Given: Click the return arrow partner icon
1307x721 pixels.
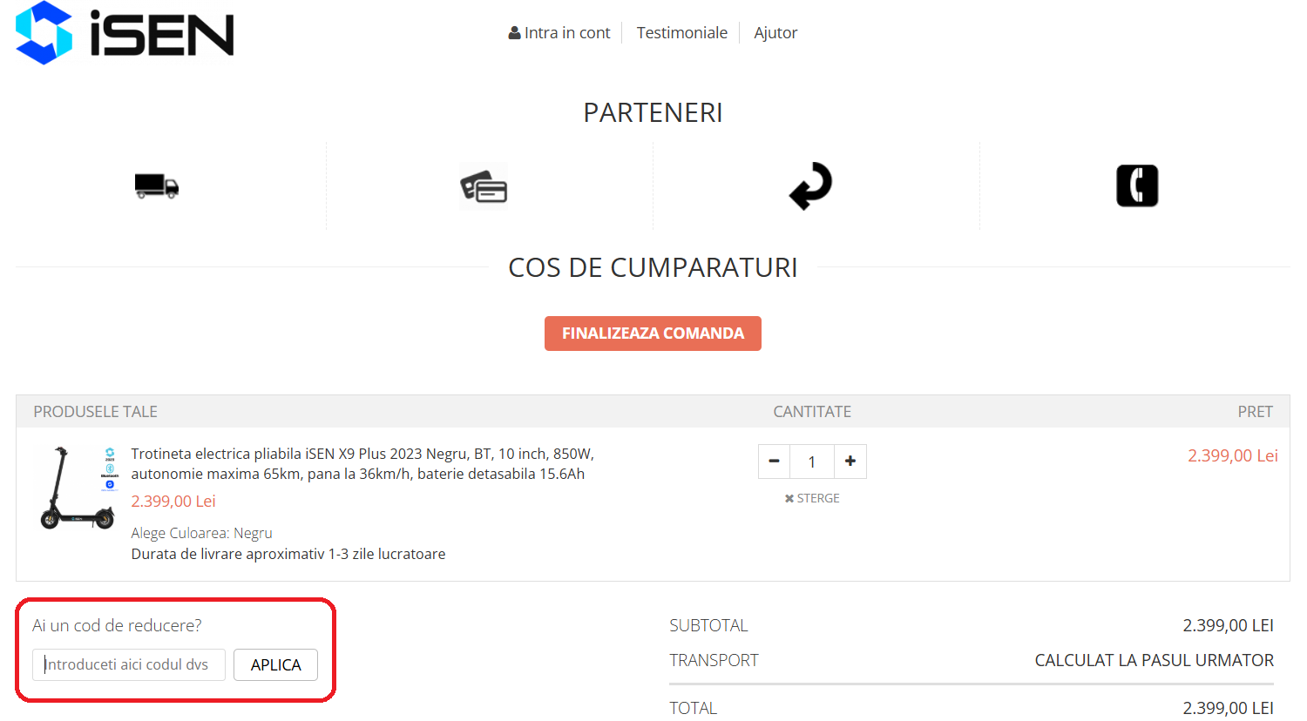Looking at the screenshot, I should click(x=810, y=185).
